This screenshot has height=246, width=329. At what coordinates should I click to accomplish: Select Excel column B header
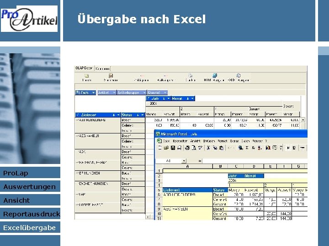pos(220,166)
